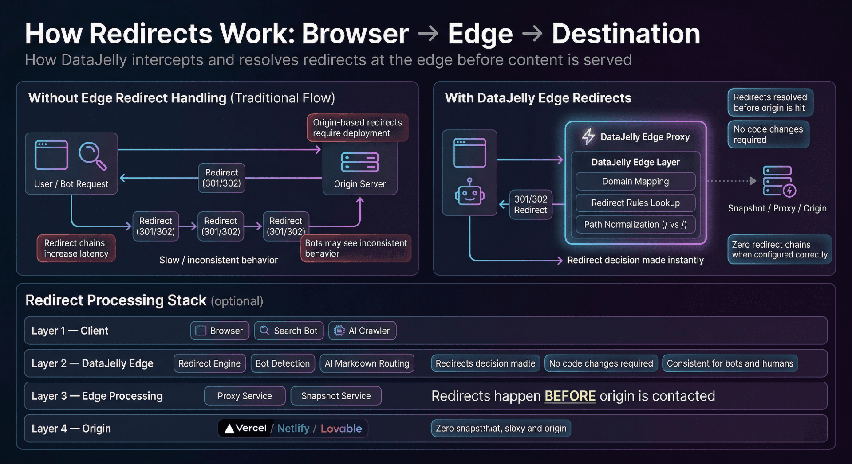852x464 pixels.
Task: Click the 'Zero snapstħat, slòxy and origin' chip in Layer 4
Action: [x=501, y=429]
